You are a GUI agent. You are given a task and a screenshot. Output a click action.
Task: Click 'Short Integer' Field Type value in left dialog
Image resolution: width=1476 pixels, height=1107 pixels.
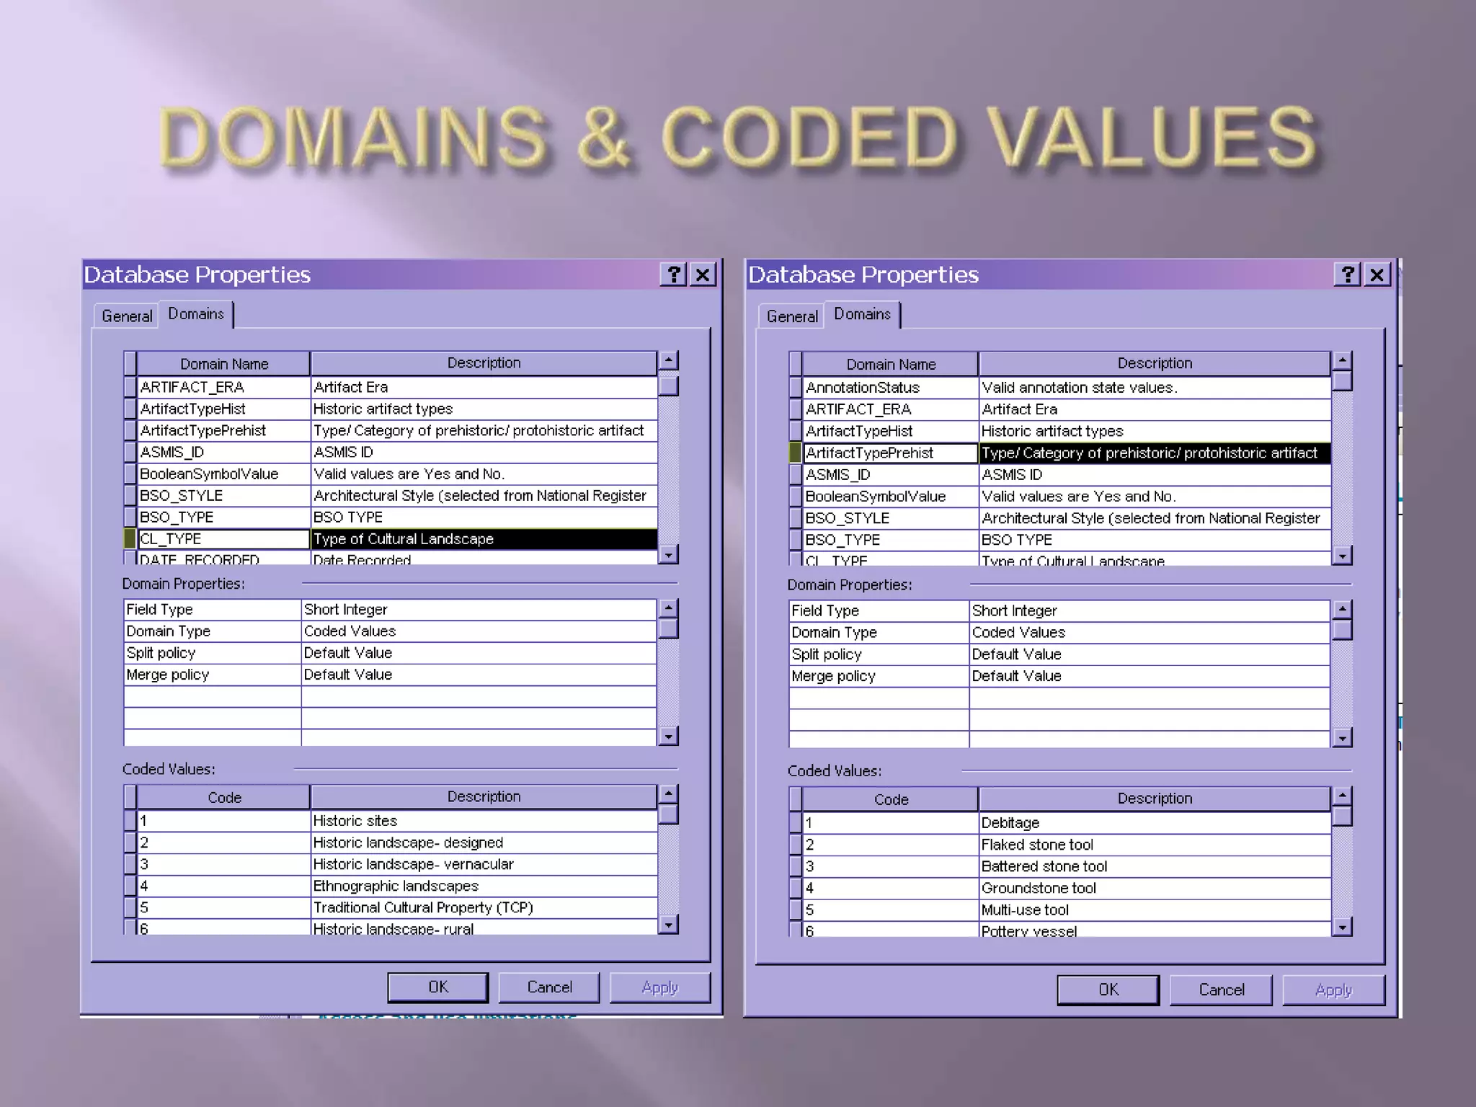tap(479, 610)
